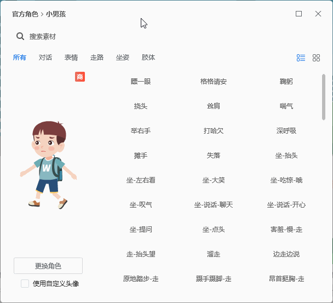The image size is (333, 303).
Task: Select the little boy character preview
Action: [x=49, y=164]
